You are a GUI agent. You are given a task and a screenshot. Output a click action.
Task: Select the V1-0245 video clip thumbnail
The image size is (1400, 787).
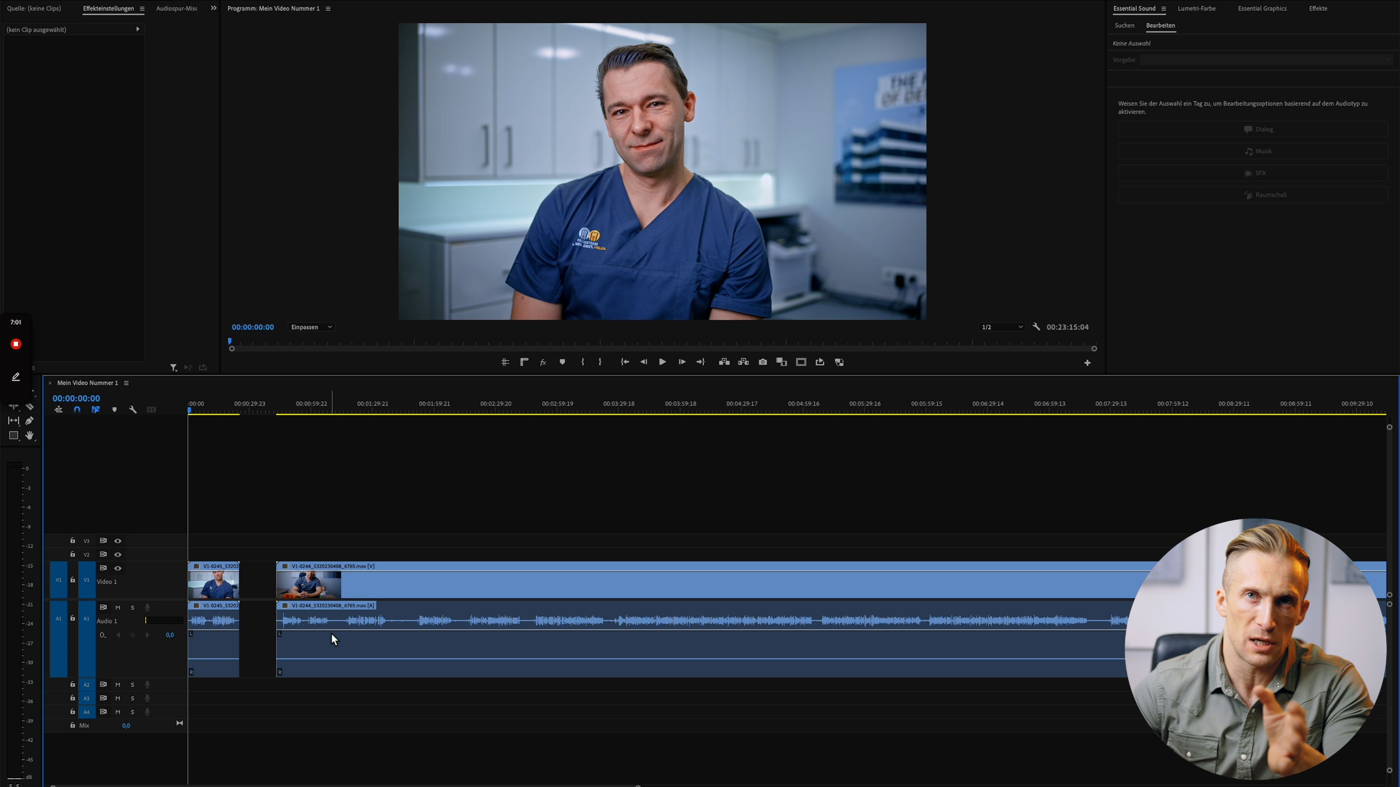[213, 585]
